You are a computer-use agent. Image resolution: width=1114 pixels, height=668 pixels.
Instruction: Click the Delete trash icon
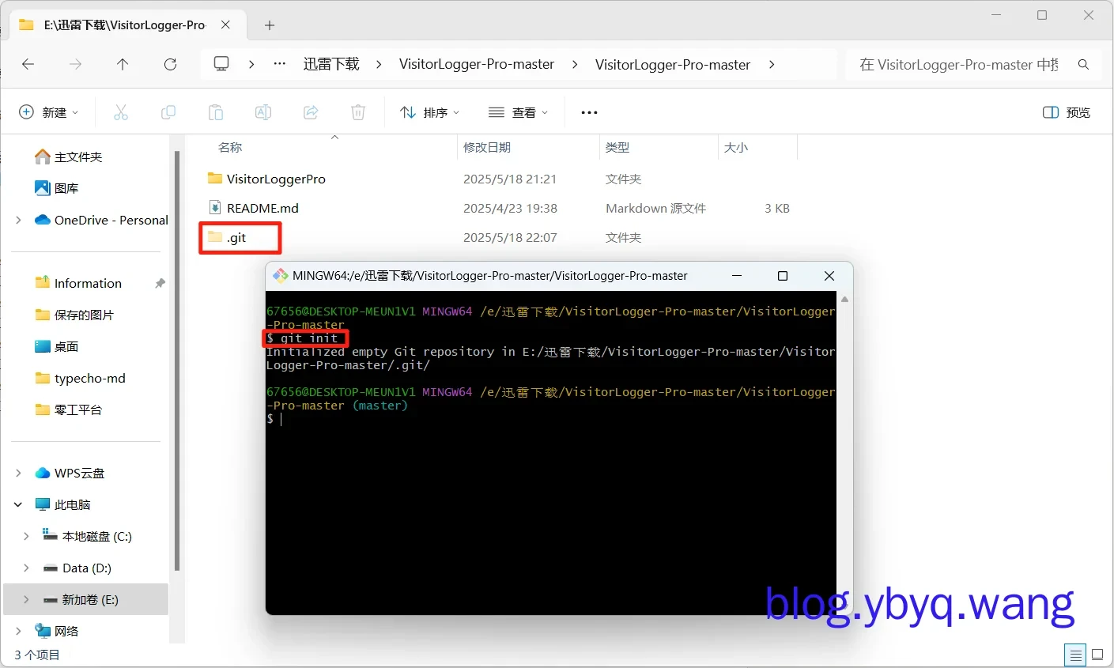pyautogui.click(x=358, y=112)
